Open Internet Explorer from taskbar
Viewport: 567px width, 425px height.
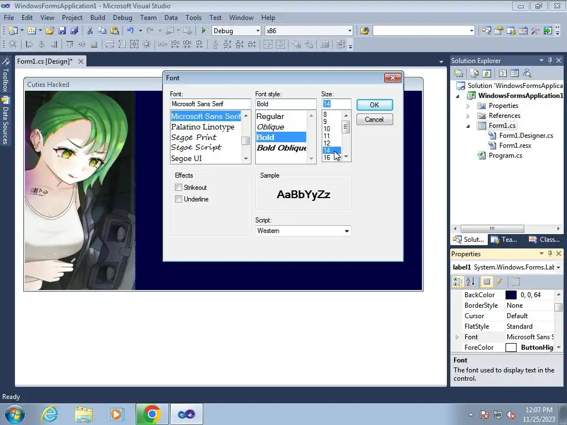[x=49, y=414]
